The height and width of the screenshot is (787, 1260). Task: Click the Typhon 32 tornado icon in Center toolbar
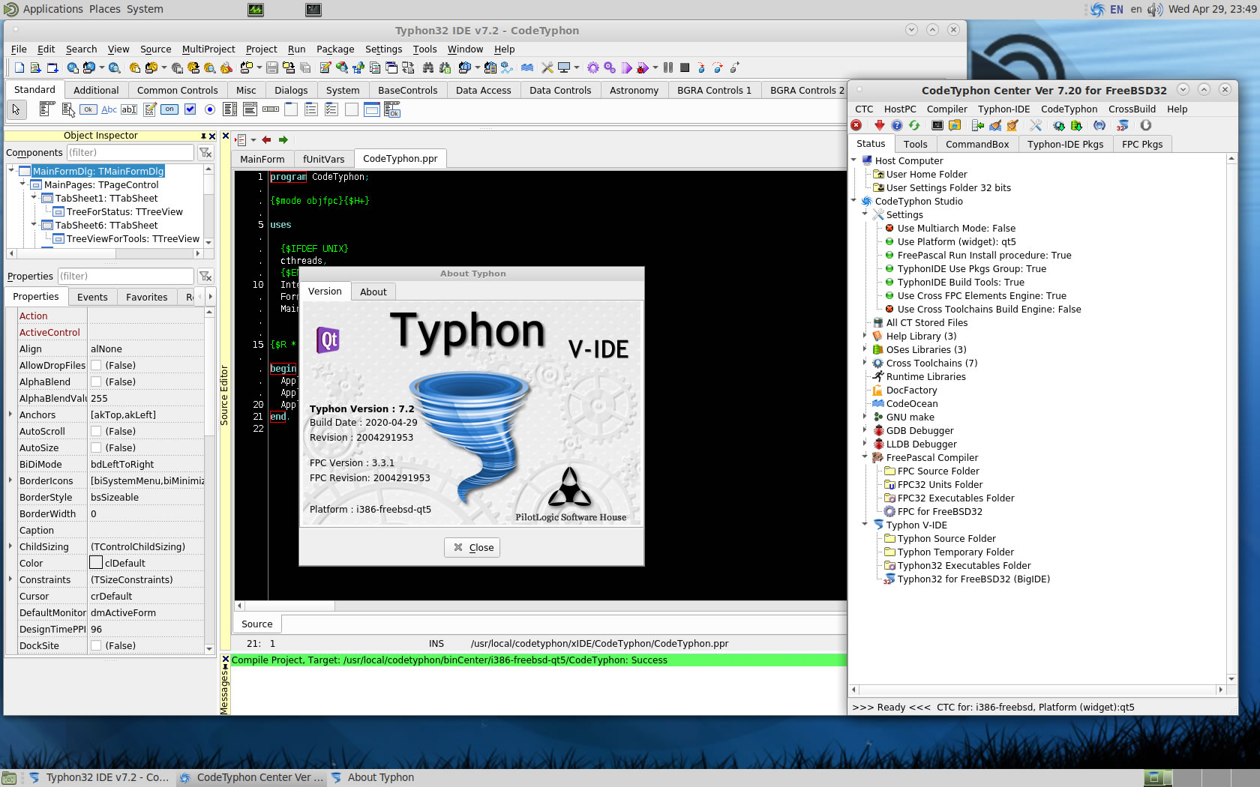click(1123, 126)
